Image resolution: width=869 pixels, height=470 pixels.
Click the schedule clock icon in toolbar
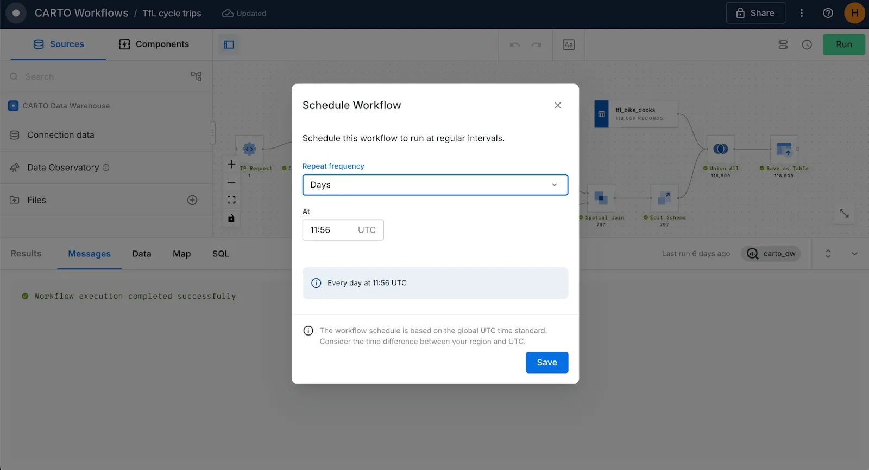[x=807, y=44]
